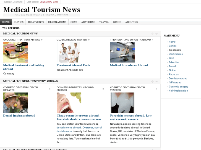The image size is (201, 150).
Task: Click Choosing Treatment Abroad category heading
Action: click(22, 40)
